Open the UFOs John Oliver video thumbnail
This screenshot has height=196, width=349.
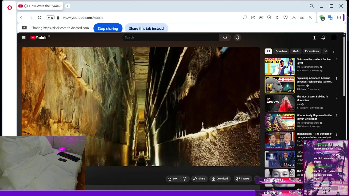pyautogui.click(x=280, y=159)
